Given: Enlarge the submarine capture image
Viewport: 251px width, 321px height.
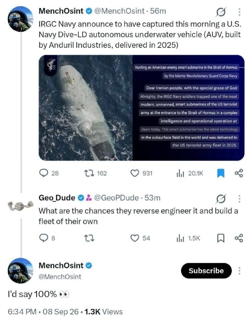Looking at the screenshot, I should [141, 108].
